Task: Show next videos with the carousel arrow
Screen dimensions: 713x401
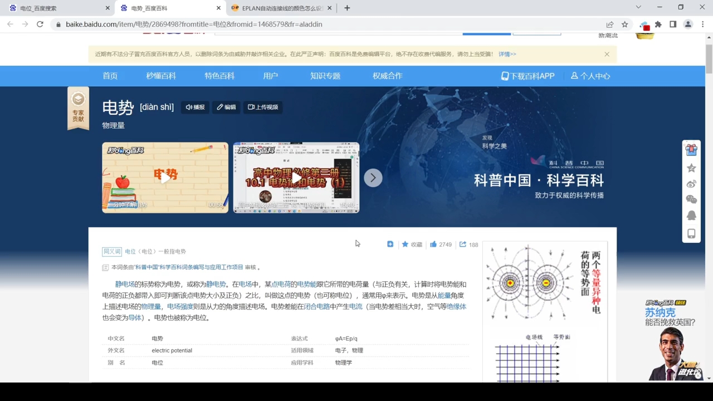Action: pos(373,178)
